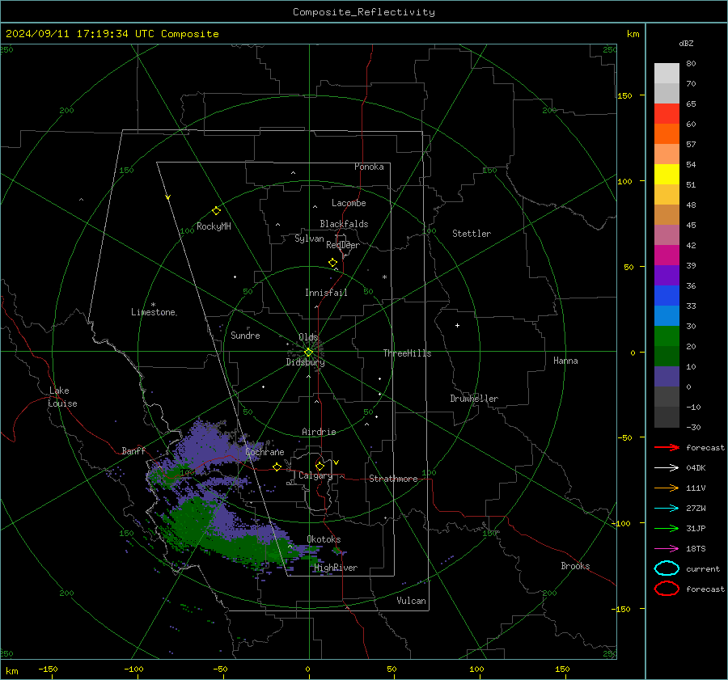Click the yellow diamond marker above Calgary
This screenshot has height=680, width=728.
(320, 466)
